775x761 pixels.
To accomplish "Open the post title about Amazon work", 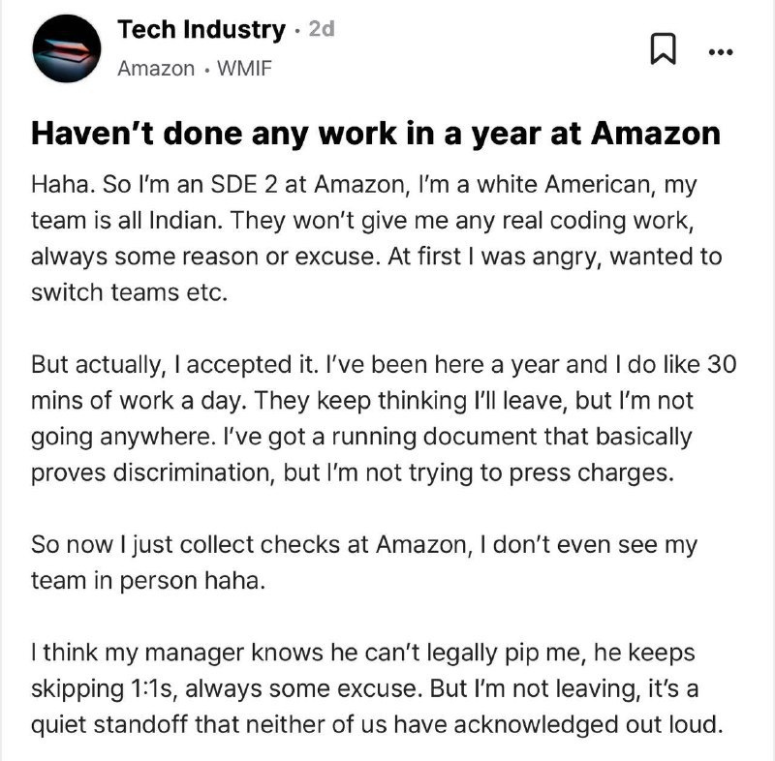I will (376, 134).
